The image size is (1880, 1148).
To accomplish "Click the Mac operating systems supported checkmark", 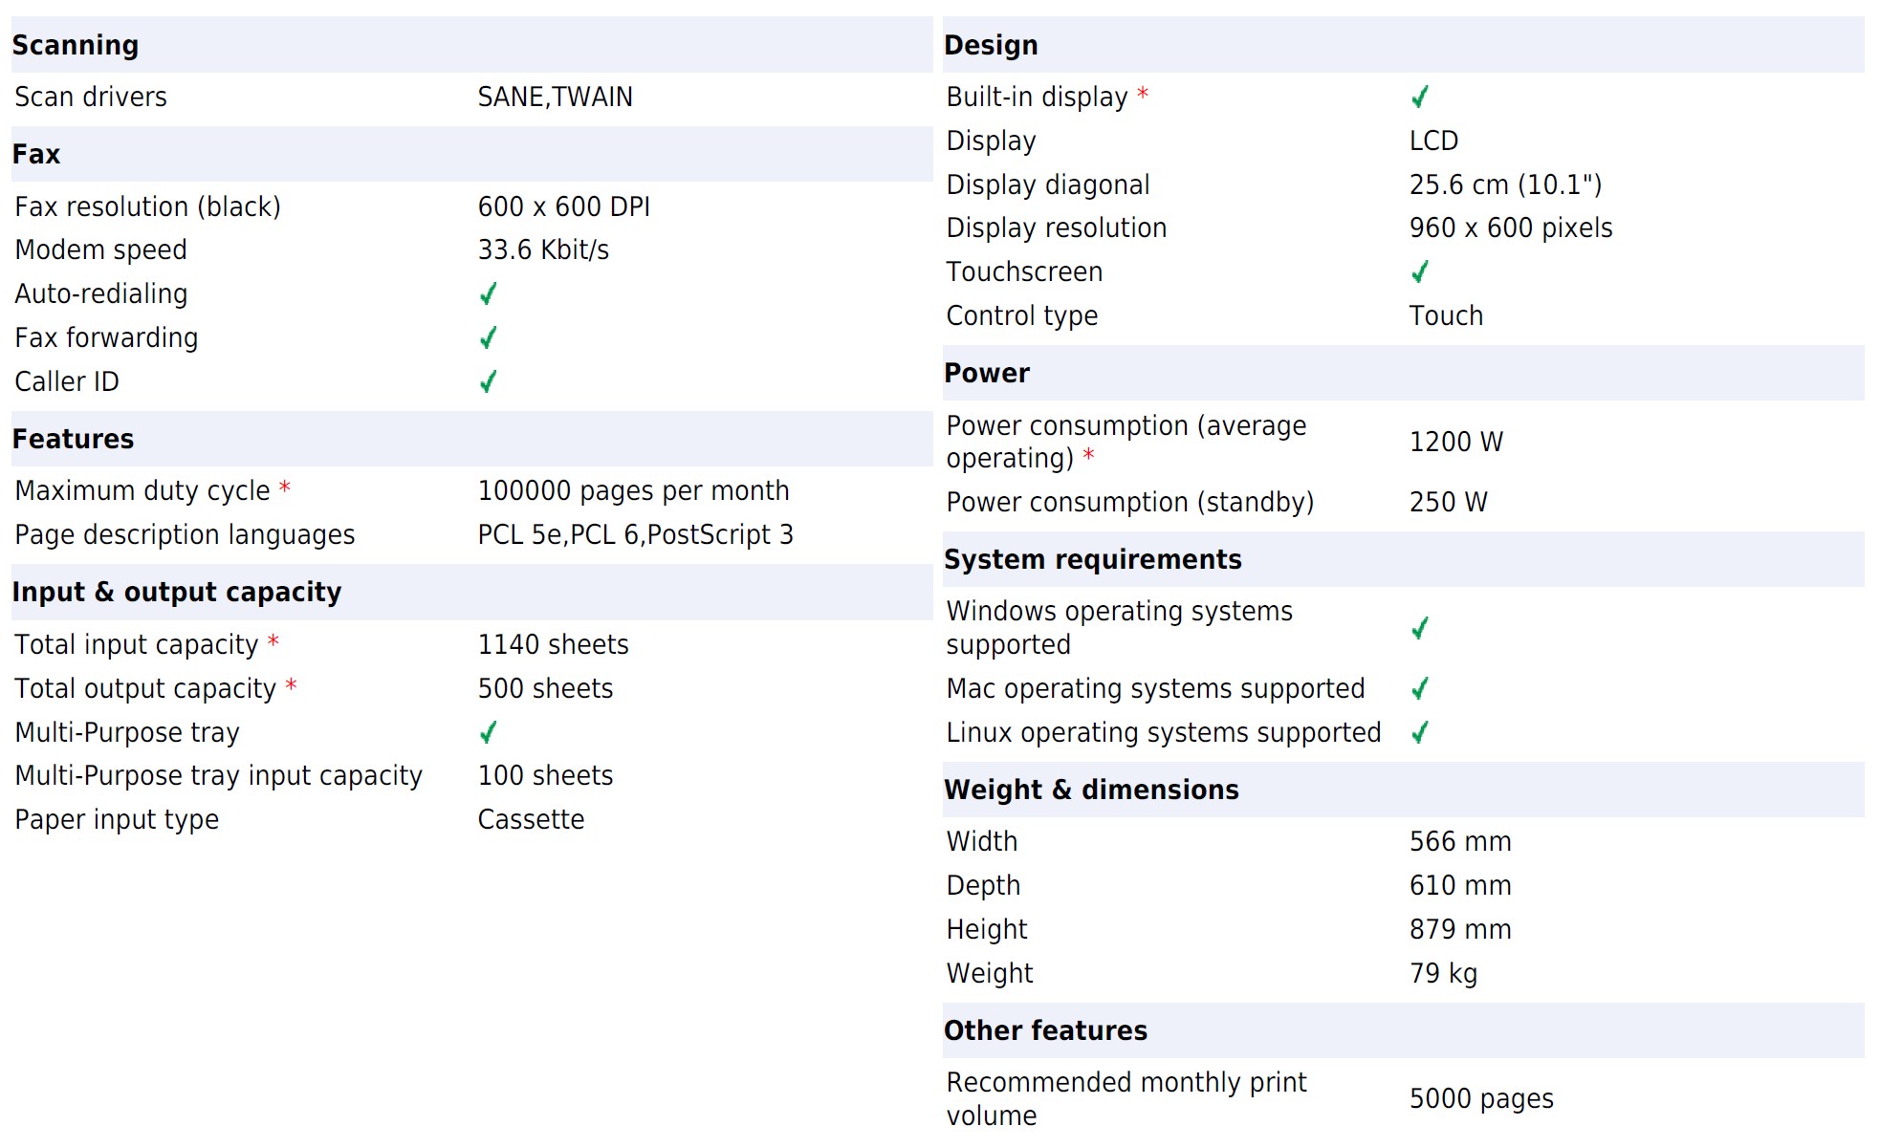I will click(1420, 689).
